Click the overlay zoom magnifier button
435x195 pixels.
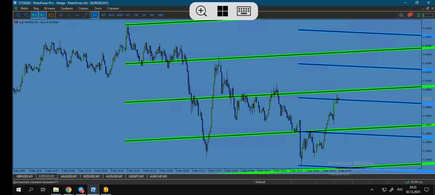click(201, 11)
